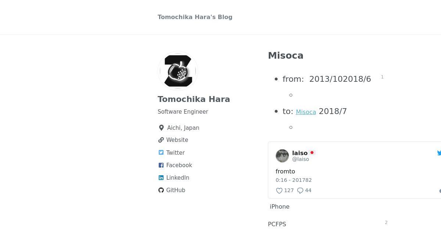The height and width of the screenshot is (231, 441).
Task: Go to the GitHub profile link
Action: [176, 190]
